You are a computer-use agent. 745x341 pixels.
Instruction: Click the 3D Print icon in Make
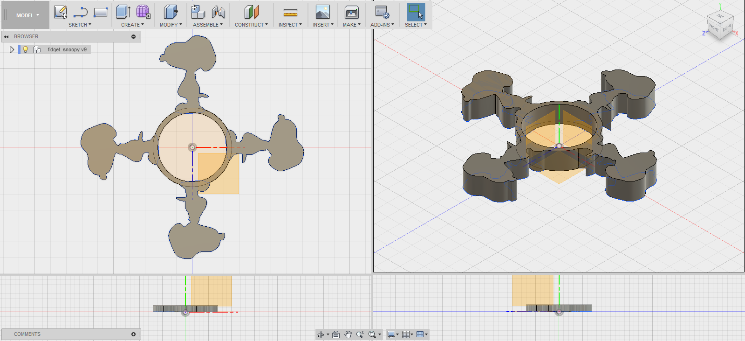(x=351, y=12)
